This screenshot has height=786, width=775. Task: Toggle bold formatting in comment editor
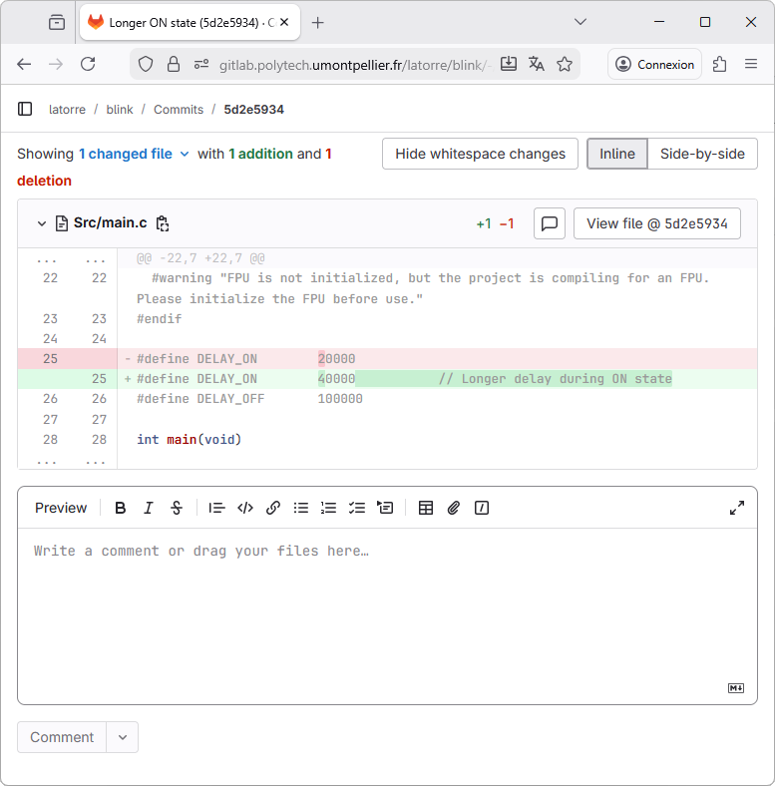121,508
